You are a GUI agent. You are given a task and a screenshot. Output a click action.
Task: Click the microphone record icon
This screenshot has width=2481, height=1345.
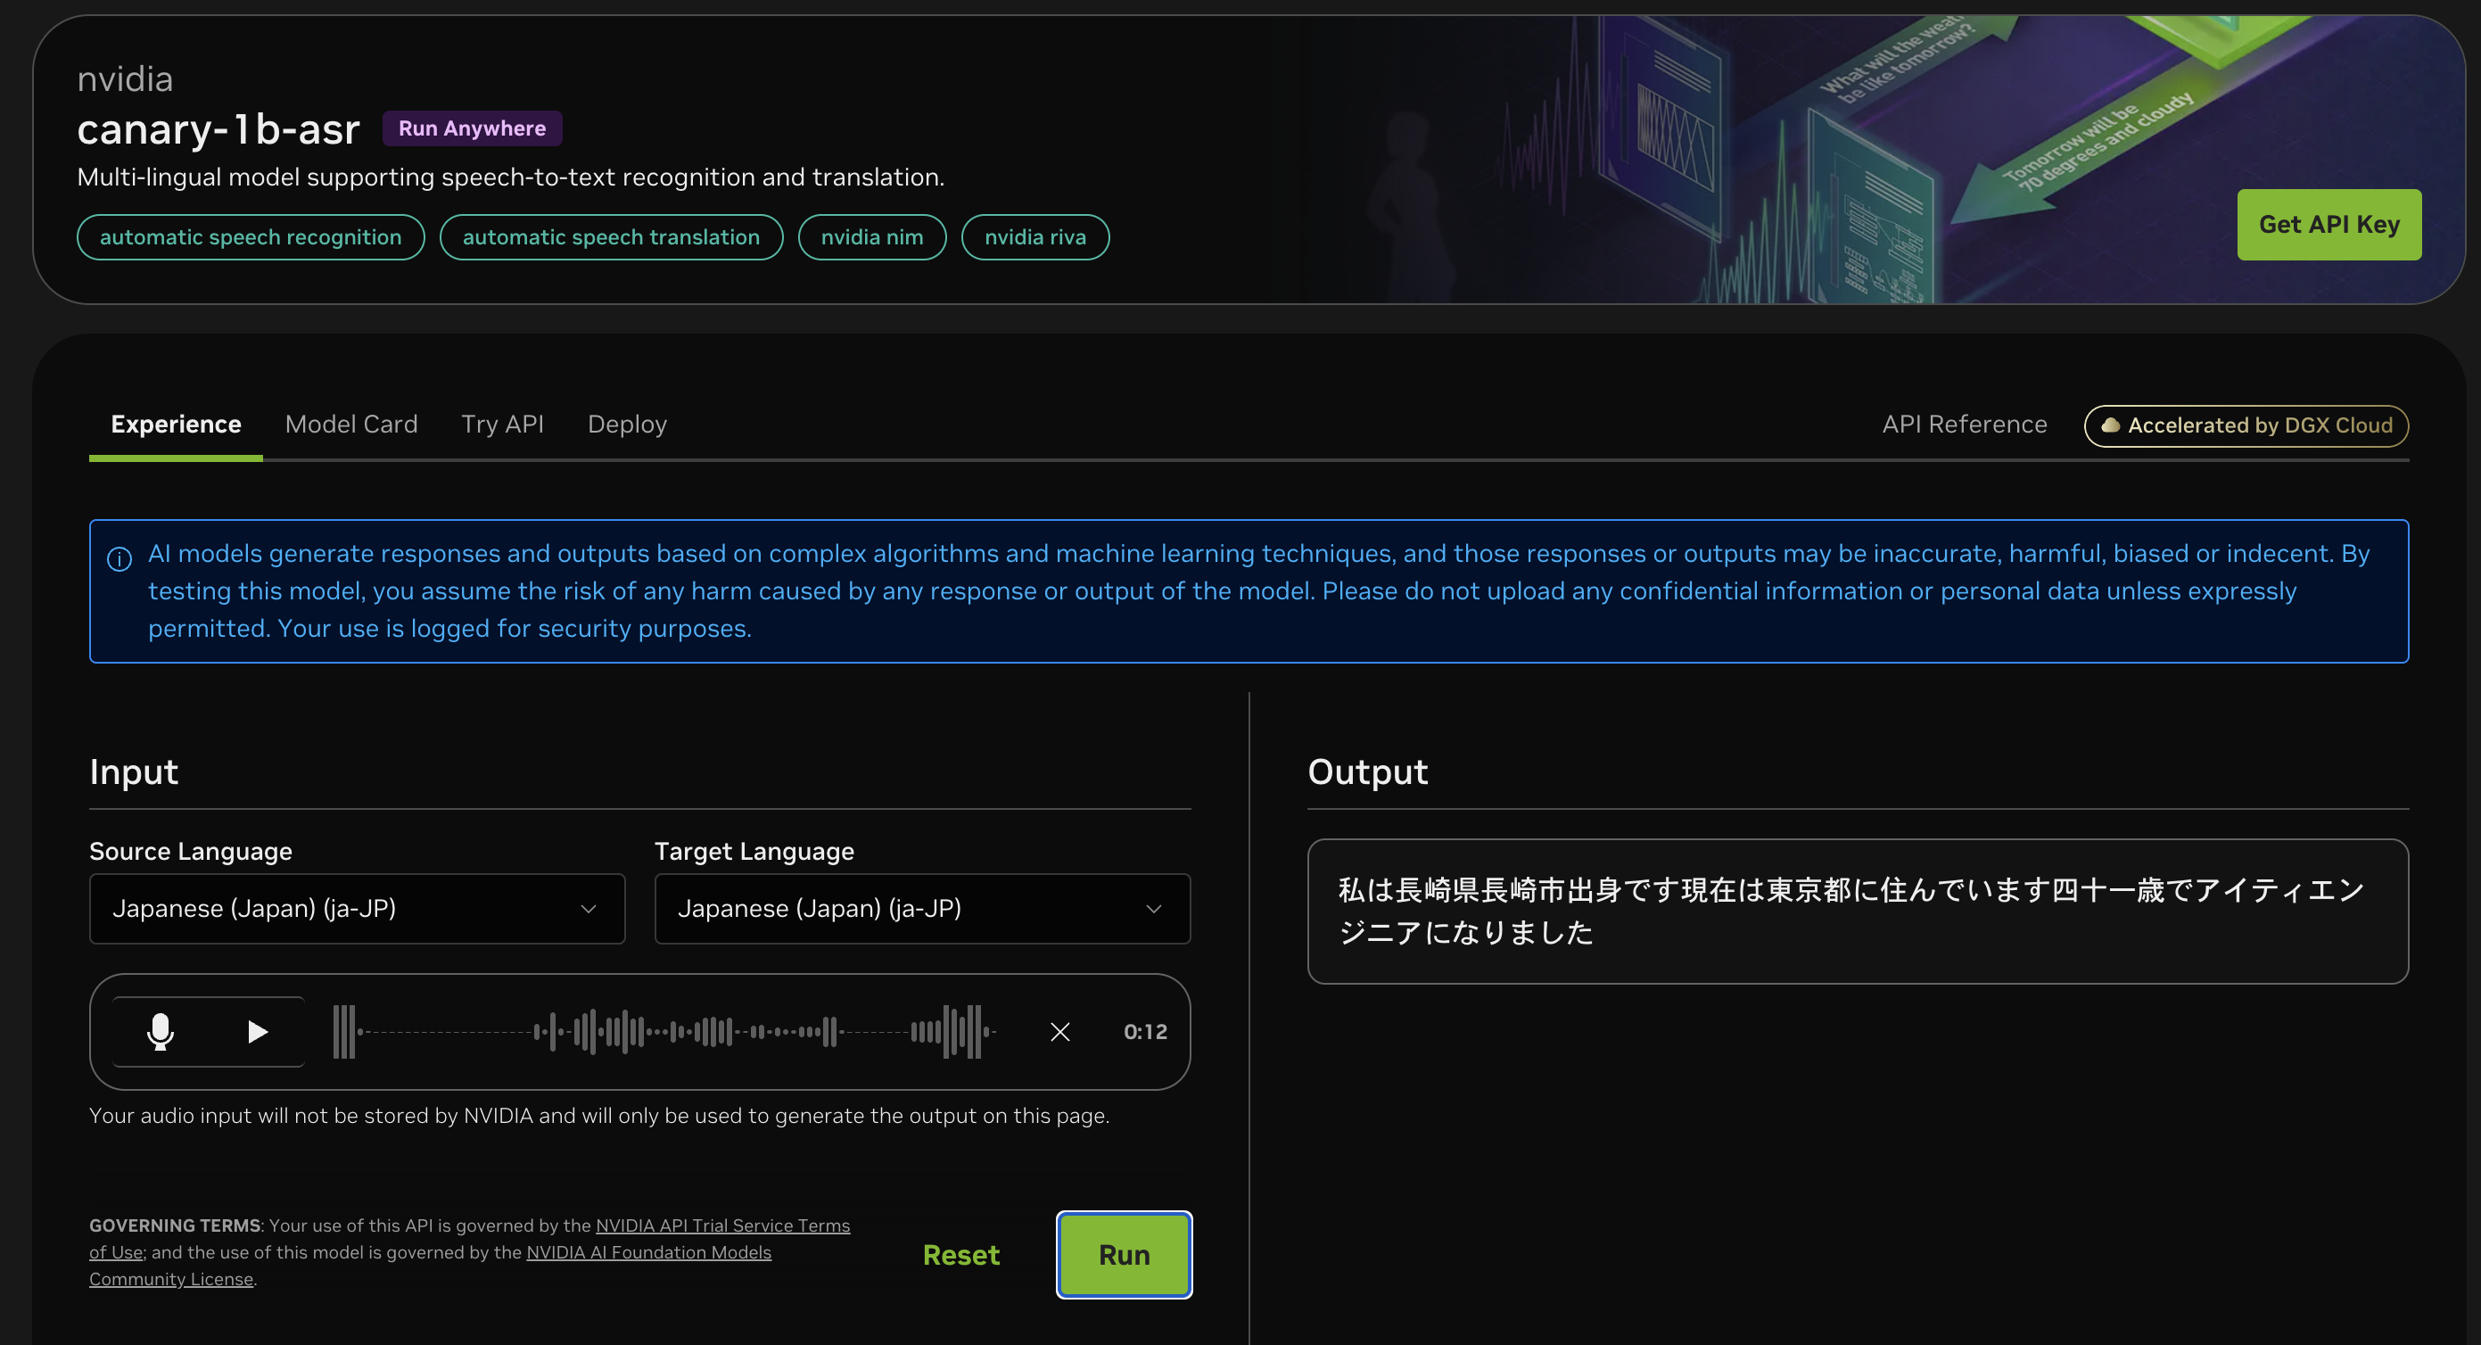[x=160, y=1032]
